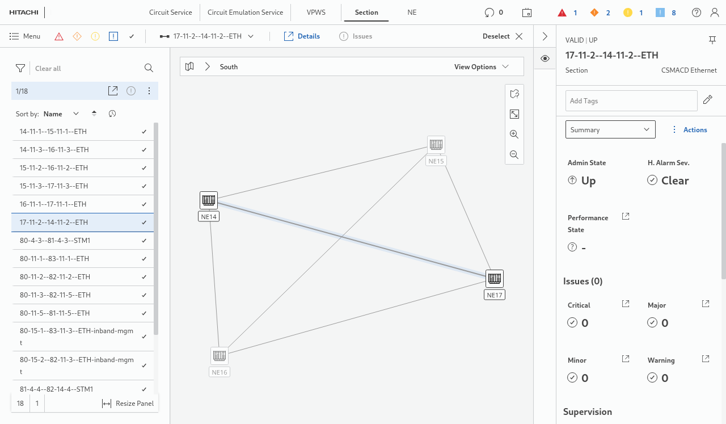Click the NE17 node icon on map
Screen dimensions: 726x424
pos(495,279)
